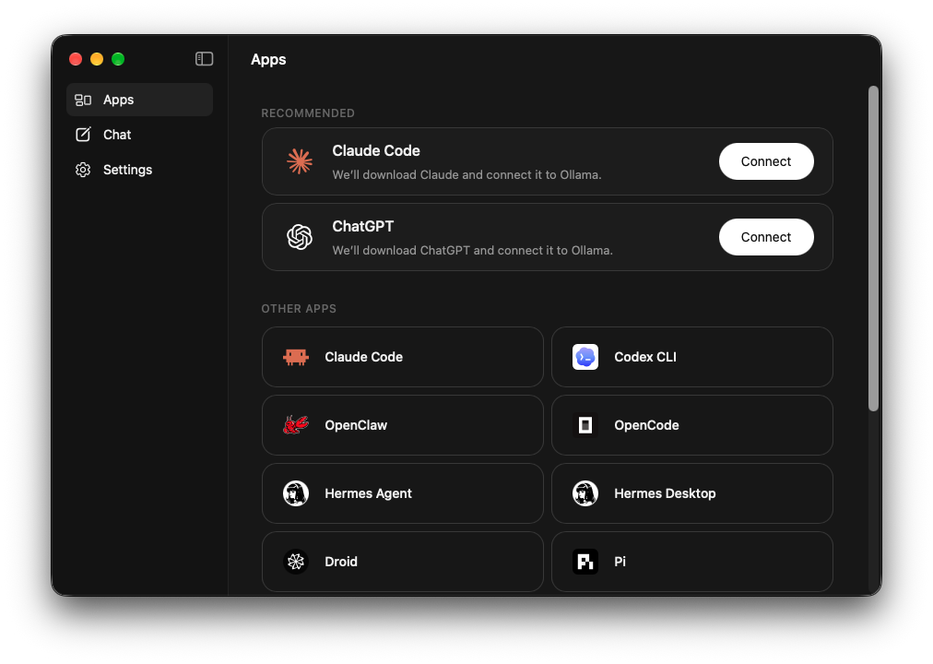The height and width of the screenshot is (664, 933).
Task: Click the 'We'll download ChatGPT and connect it' description
Action: [x=472, y=251]
